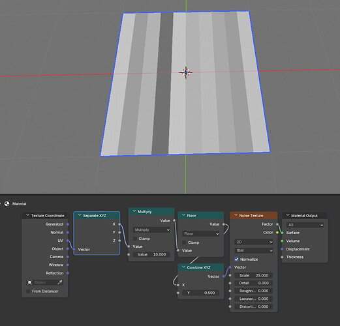Viewport: 340px width, 326px height.
Task: Enable From Instancer checkbox
Action: [28, 291]
